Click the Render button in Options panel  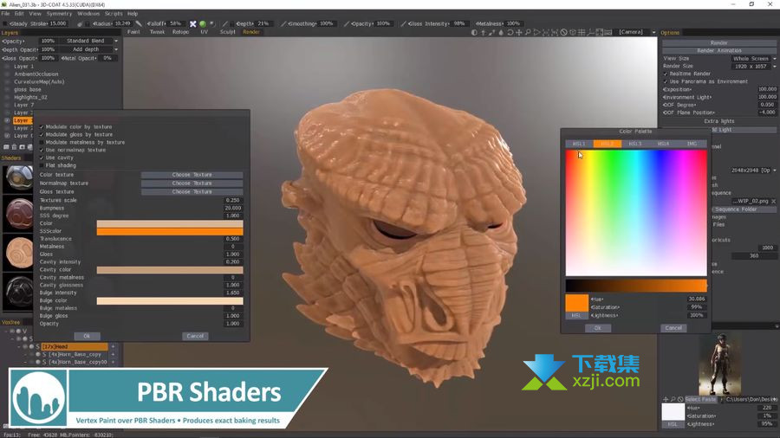click(718, 43)
